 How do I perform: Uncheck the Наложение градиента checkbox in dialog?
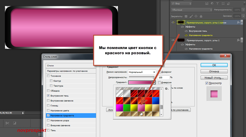click(x=48, y=115)
